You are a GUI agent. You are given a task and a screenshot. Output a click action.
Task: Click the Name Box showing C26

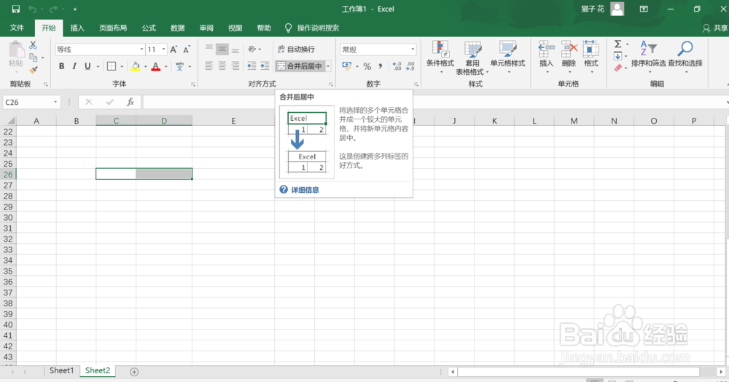pos(28,102)
